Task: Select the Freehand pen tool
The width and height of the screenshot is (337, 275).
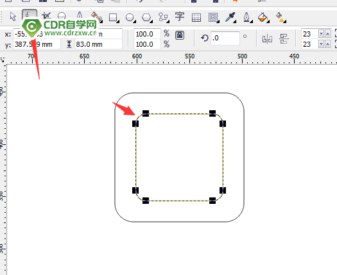Action: click(x=80, y=17)
